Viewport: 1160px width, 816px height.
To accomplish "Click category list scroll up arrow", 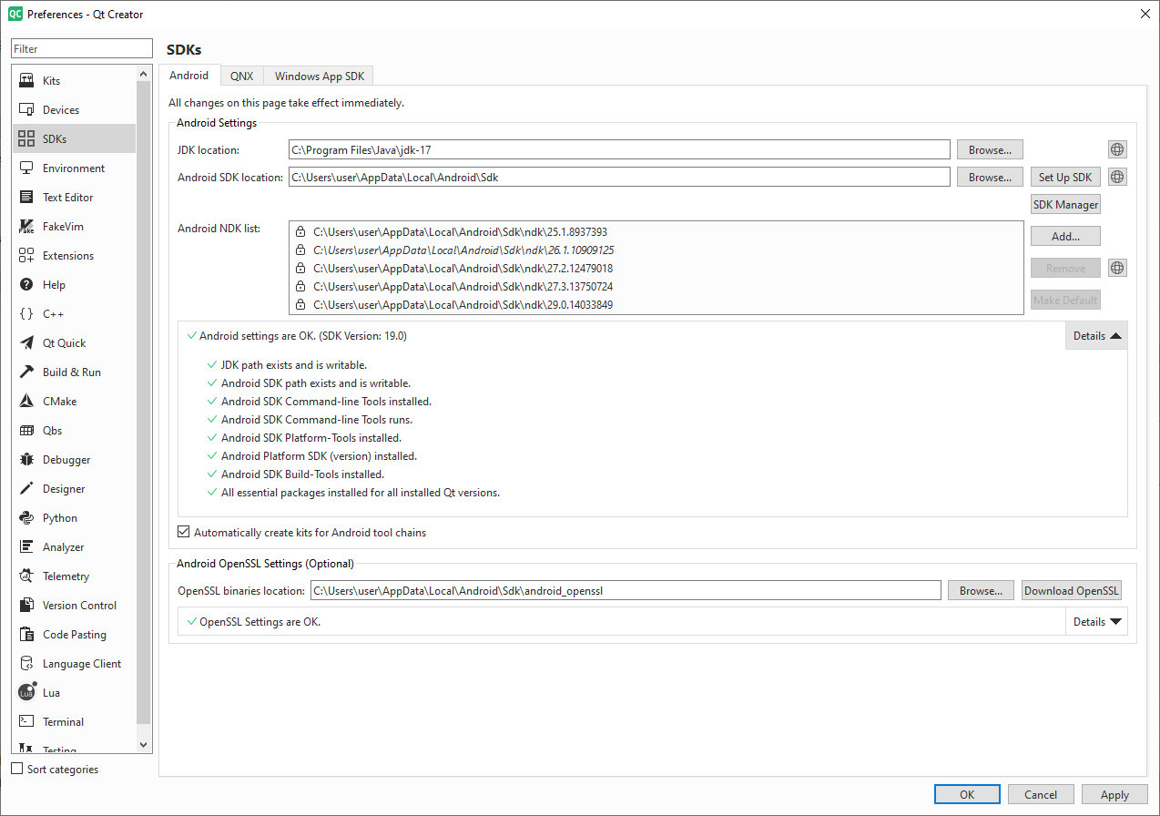I will [x=143, y=73].
